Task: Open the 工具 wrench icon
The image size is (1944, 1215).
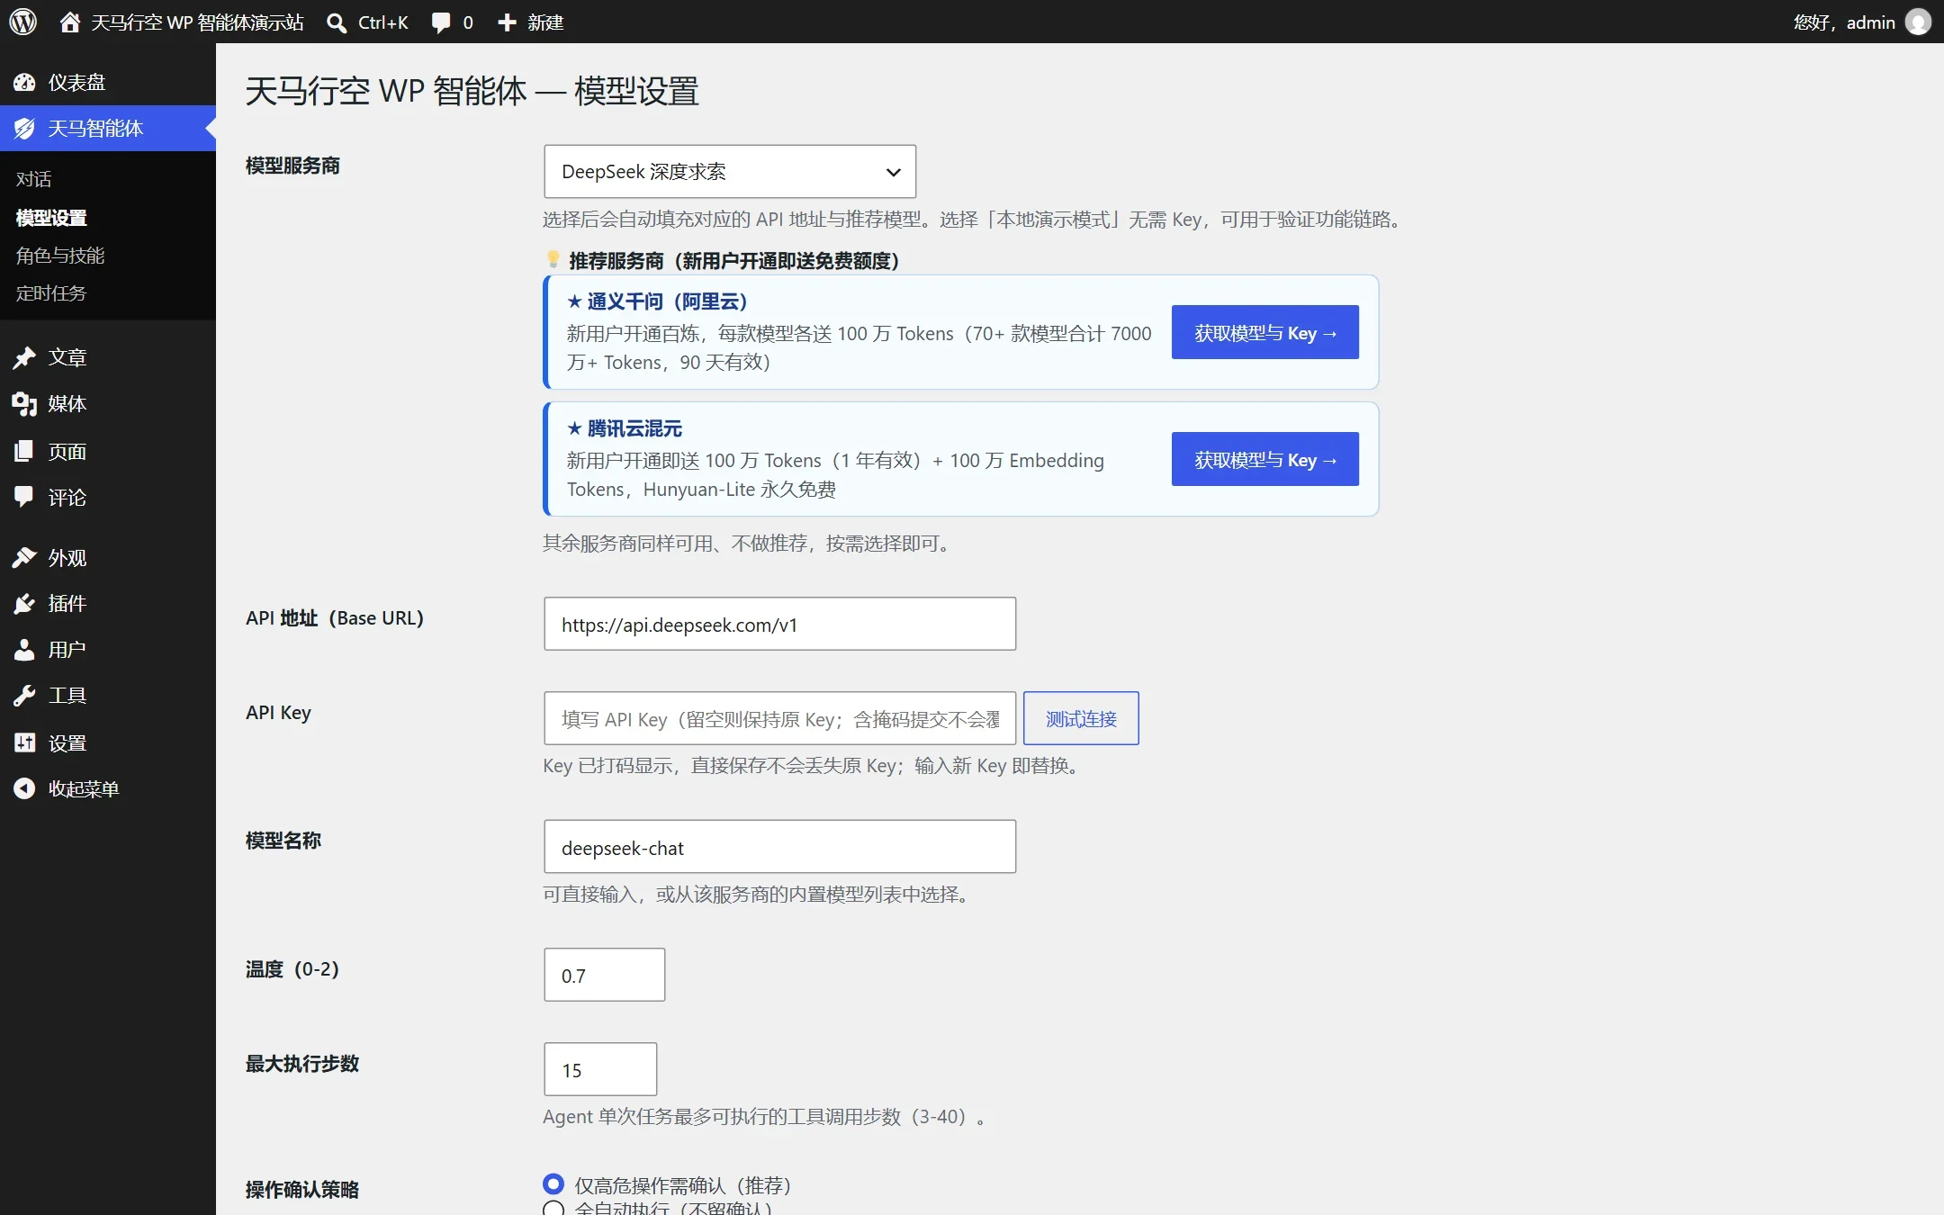Action: [x=24, y=696]
